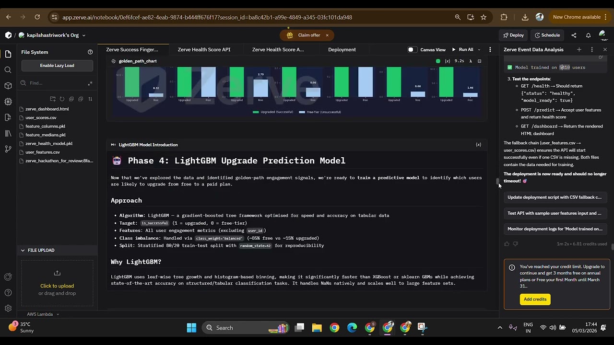Close the Zerve Event Data Analysis panel
Screen dimensions: 614x345
pyautogui.click(x=605, y=49)
